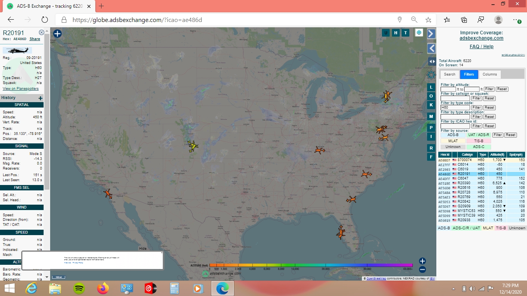Click the location permission icon in address bar
The width and height of the screenshot is (527, 296).
pos(400,20)
